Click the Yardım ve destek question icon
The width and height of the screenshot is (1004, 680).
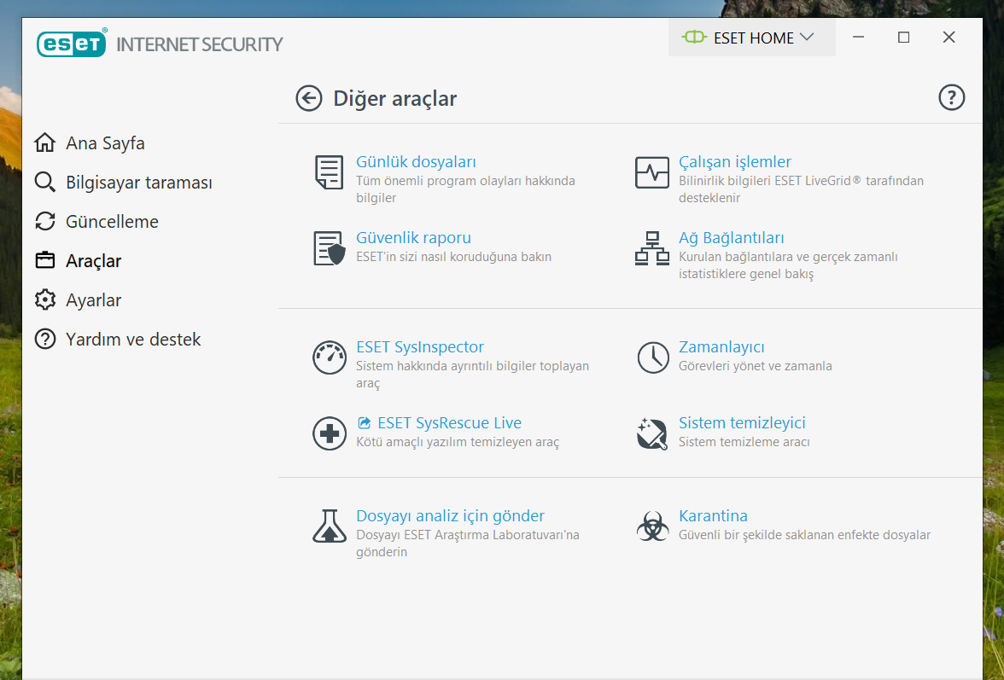tap(44, 339)
